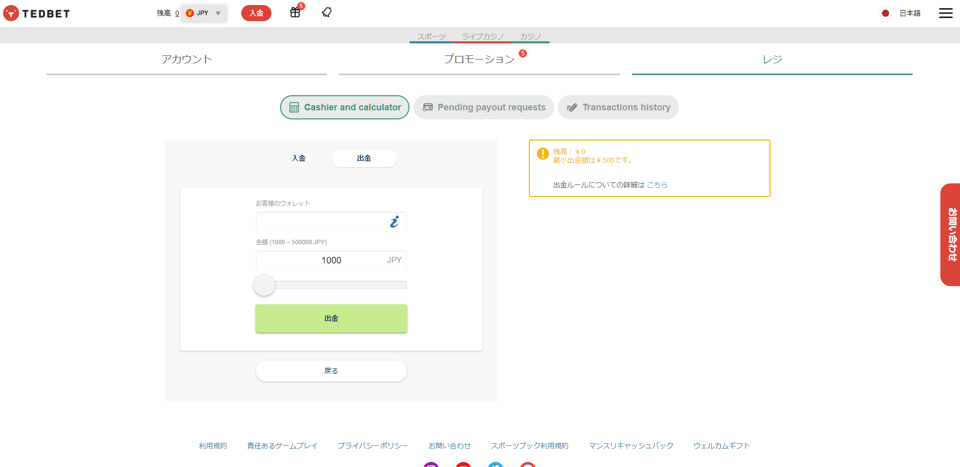
Task: Expand the JPY currency dropdown arrow
Action: [x=218, y=13]
